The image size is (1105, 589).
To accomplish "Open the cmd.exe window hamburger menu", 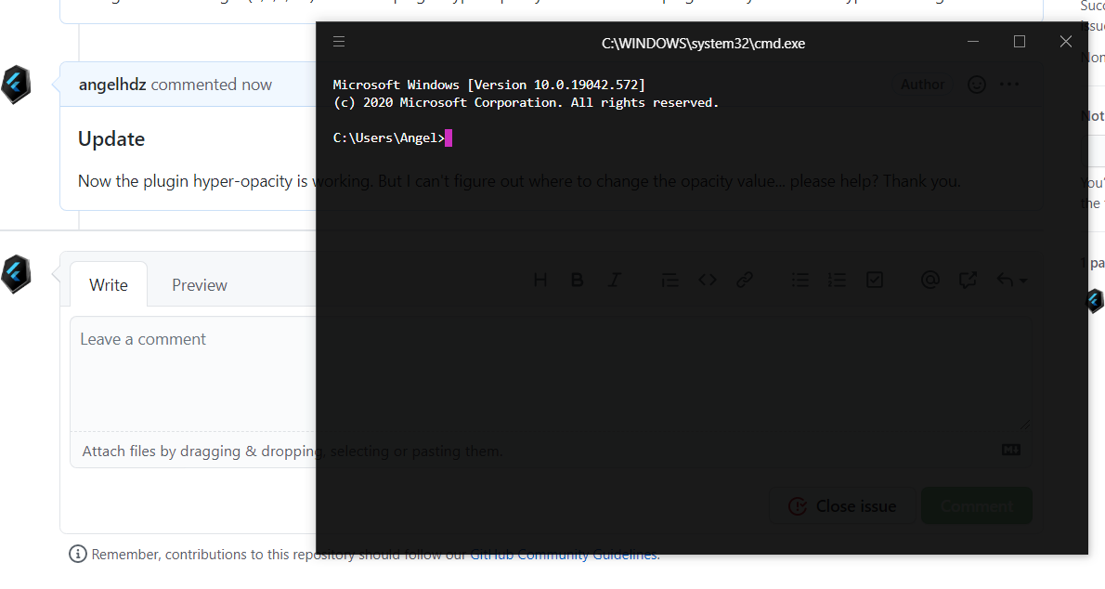I will click(339, 41).
